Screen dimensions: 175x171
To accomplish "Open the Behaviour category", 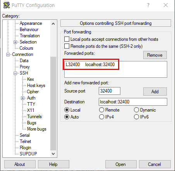I will point(29,30).
